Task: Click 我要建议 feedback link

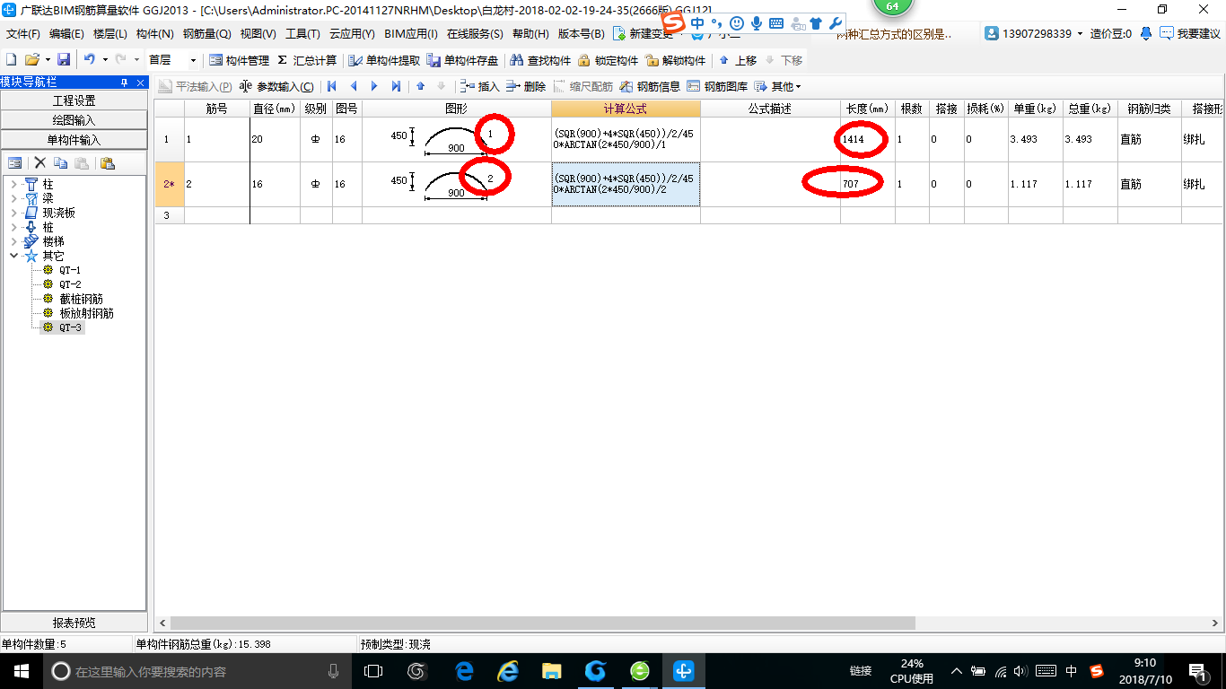Action: click(1190, 34)
